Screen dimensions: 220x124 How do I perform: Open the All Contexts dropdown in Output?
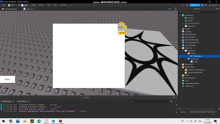23,101
